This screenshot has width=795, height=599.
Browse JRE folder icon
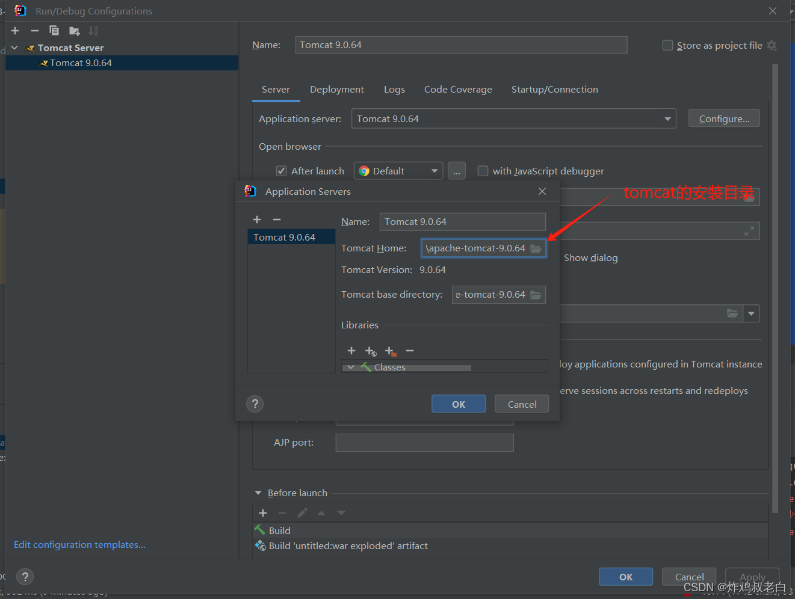pyautogui.click(x=732, y=313)
